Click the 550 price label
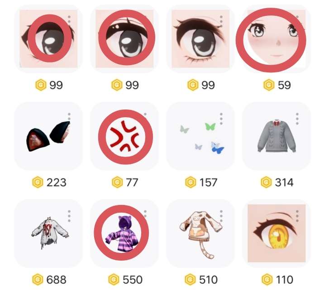The width and height of the screenshot is (324, 295). click(133, 280)
